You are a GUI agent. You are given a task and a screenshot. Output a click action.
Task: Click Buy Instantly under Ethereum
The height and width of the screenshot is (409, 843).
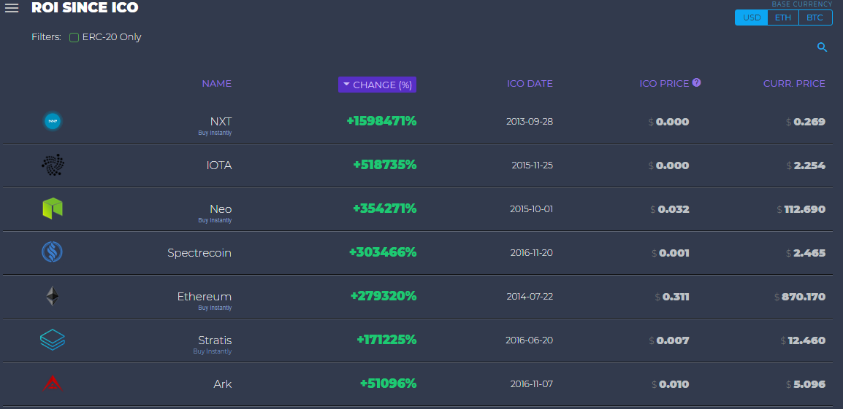[215, 308]
